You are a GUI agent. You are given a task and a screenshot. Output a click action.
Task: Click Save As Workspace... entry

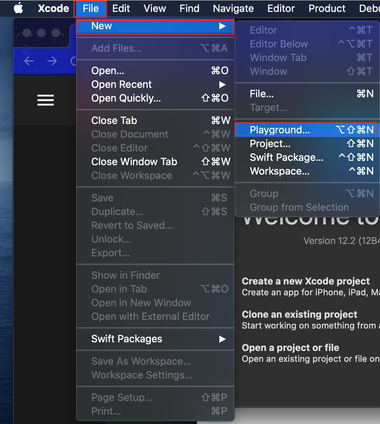155,361
